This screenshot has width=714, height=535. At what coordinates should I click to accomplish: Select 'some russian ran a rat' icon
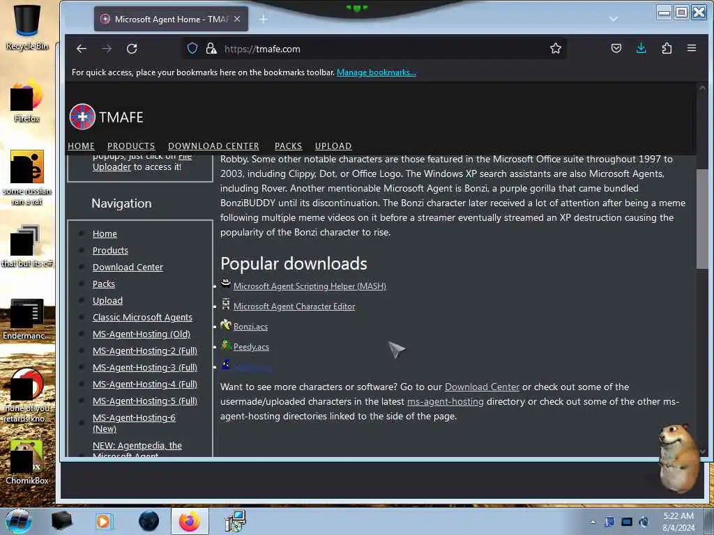click(27, 178)
